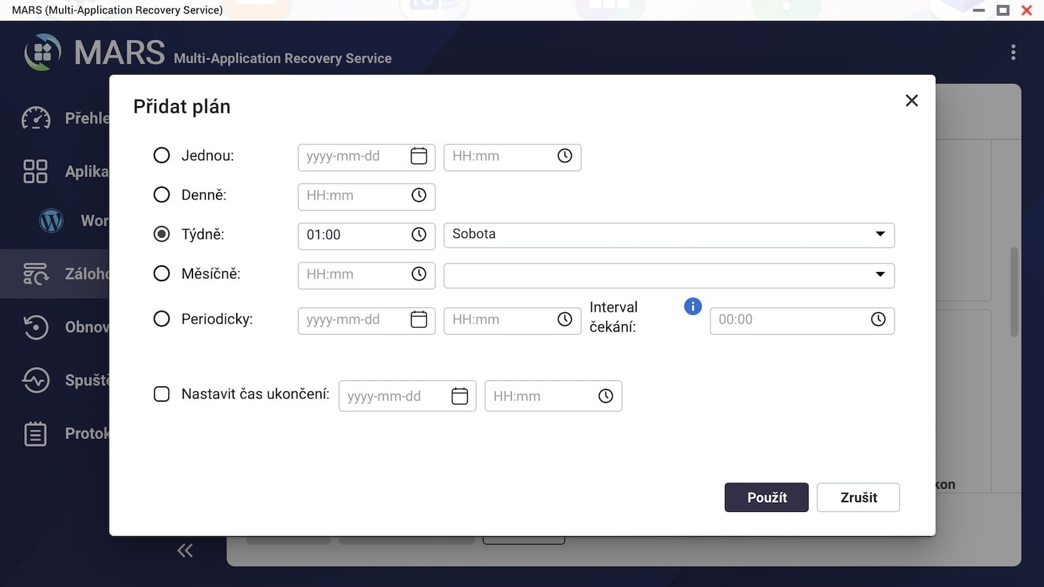Screen dimensions: 1044x587
Task: Click the end time date input field
Action: click(x=408, y=396)
